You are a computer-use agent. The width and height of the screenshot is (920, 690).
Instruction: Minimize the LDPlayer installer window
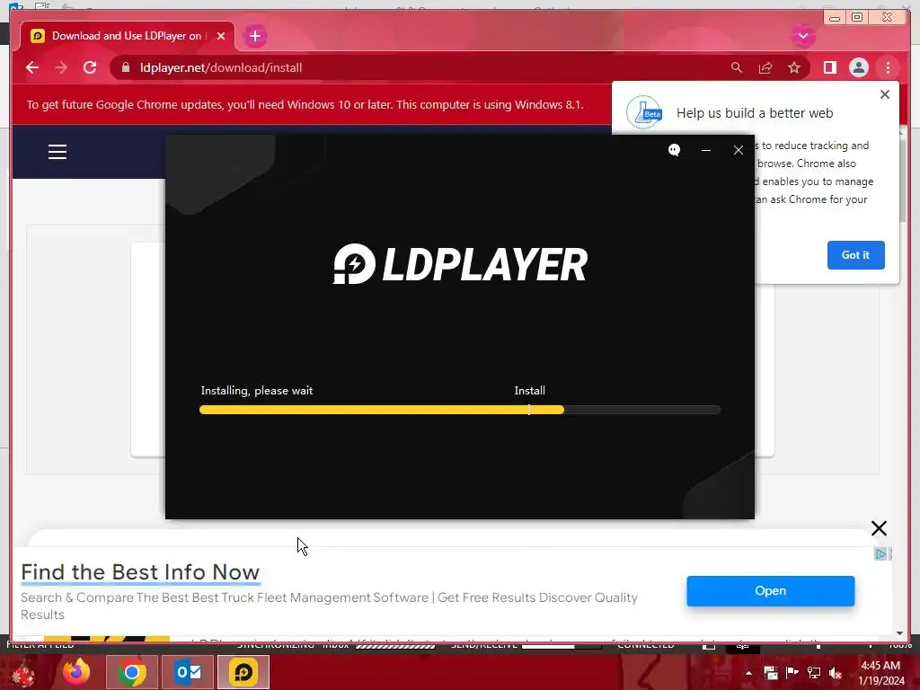click(706, 150)
